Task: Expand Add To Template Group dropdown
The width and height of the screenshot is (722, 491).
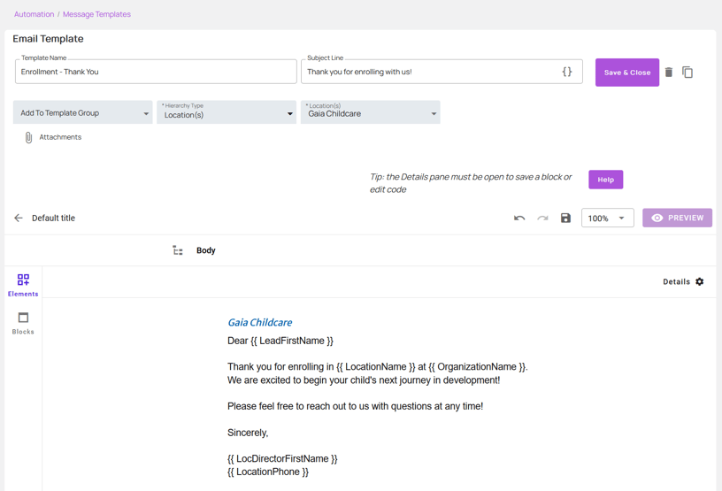Action: pos(83,113)
